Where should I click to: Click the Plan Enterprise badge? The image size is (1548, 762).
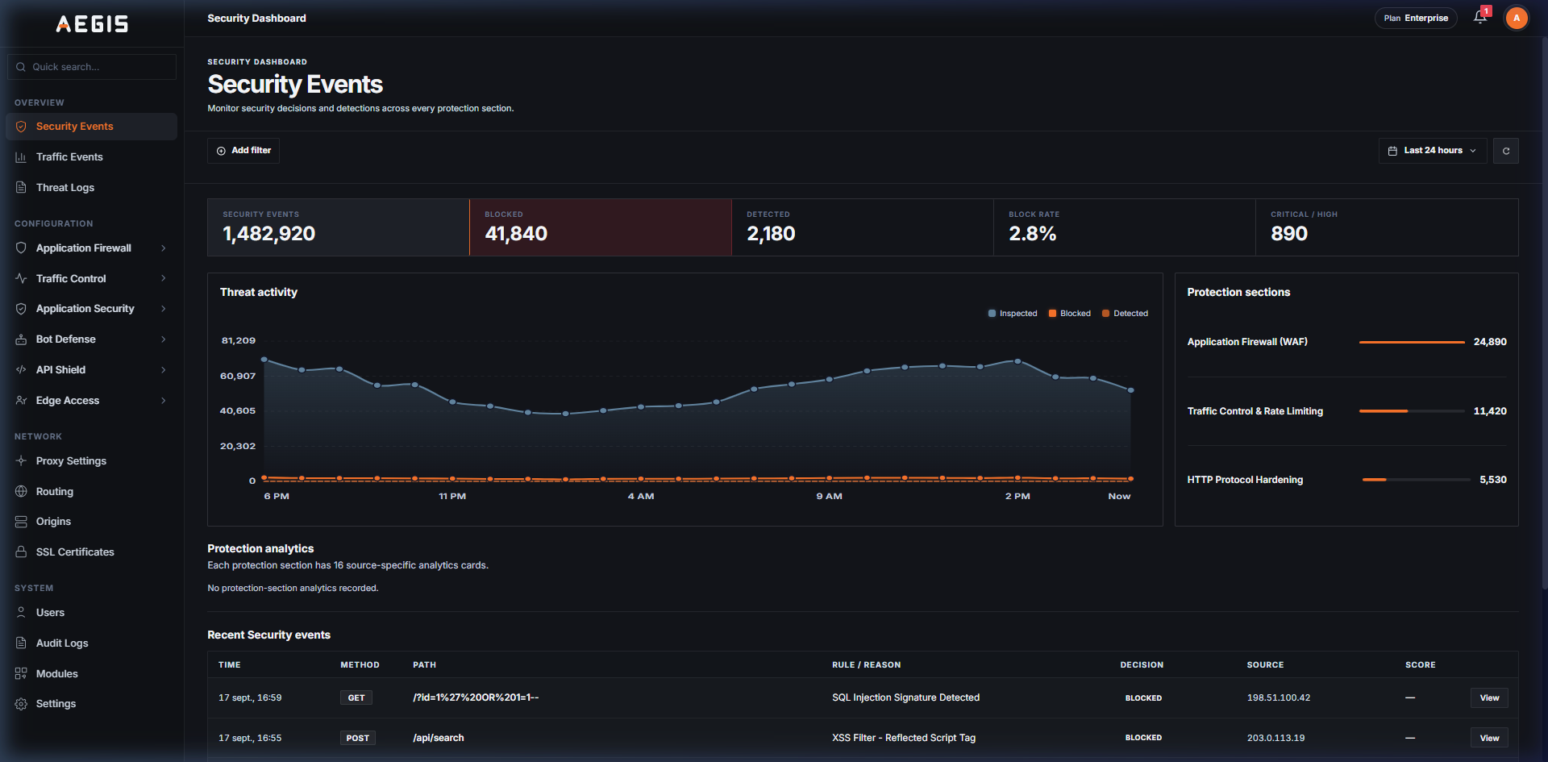click(x=1416, y=18)
